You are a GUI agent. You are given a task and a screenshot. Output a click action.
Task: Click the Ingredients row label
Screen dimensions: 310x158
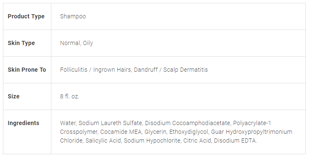(23, 123)
